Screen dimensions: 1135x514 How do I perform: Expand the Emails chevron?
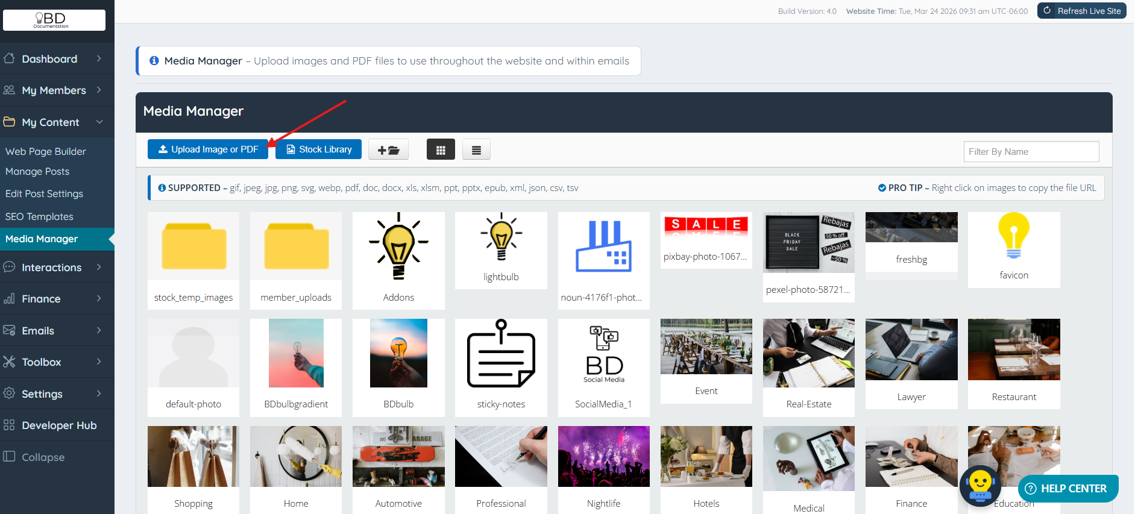[99, 330]
